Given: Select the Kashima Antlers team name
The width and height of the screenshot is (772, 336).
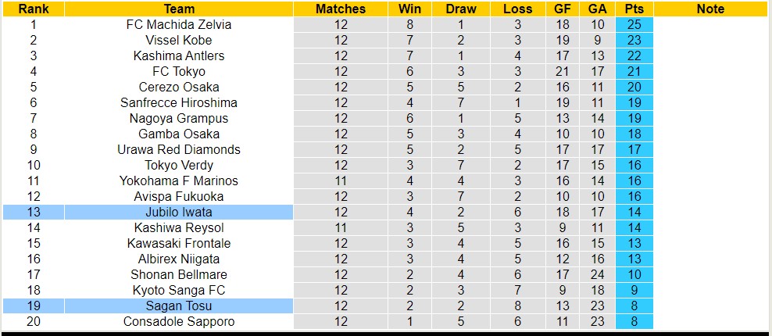Looking at the screenshot, I should click(x=179, y=55).
